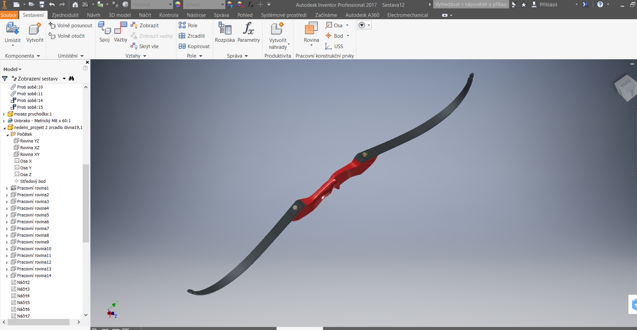Toggle Zobrazit relationships display
637x330 pixels.
point(145,26)
